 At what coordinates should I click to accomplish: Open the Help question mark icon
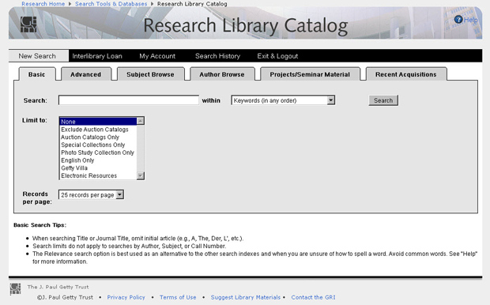[458, 20]
